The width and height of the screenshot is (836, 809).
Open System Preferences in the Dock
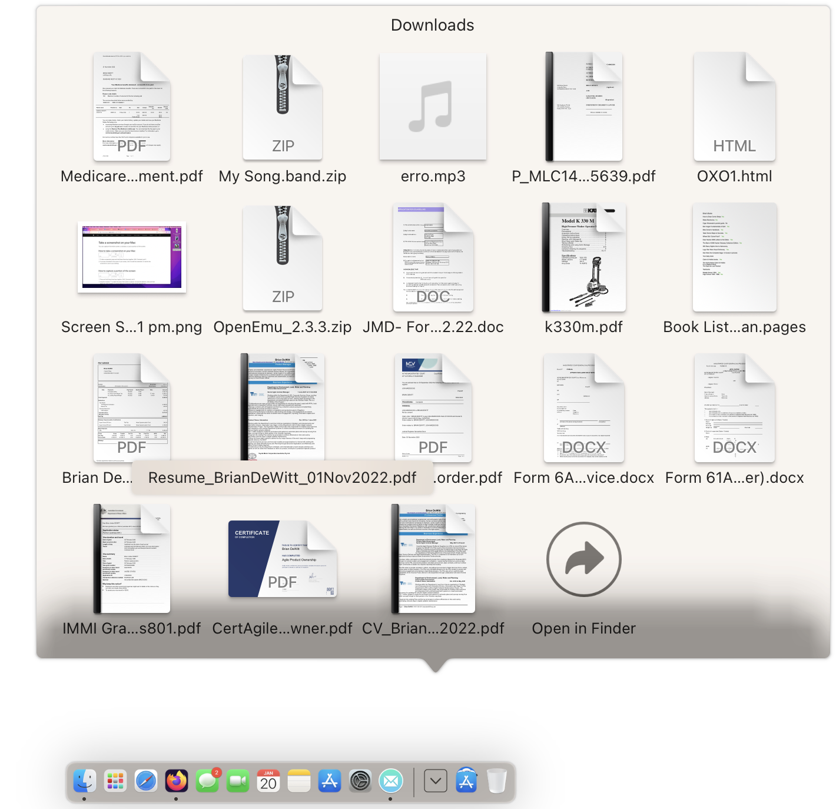360,781
